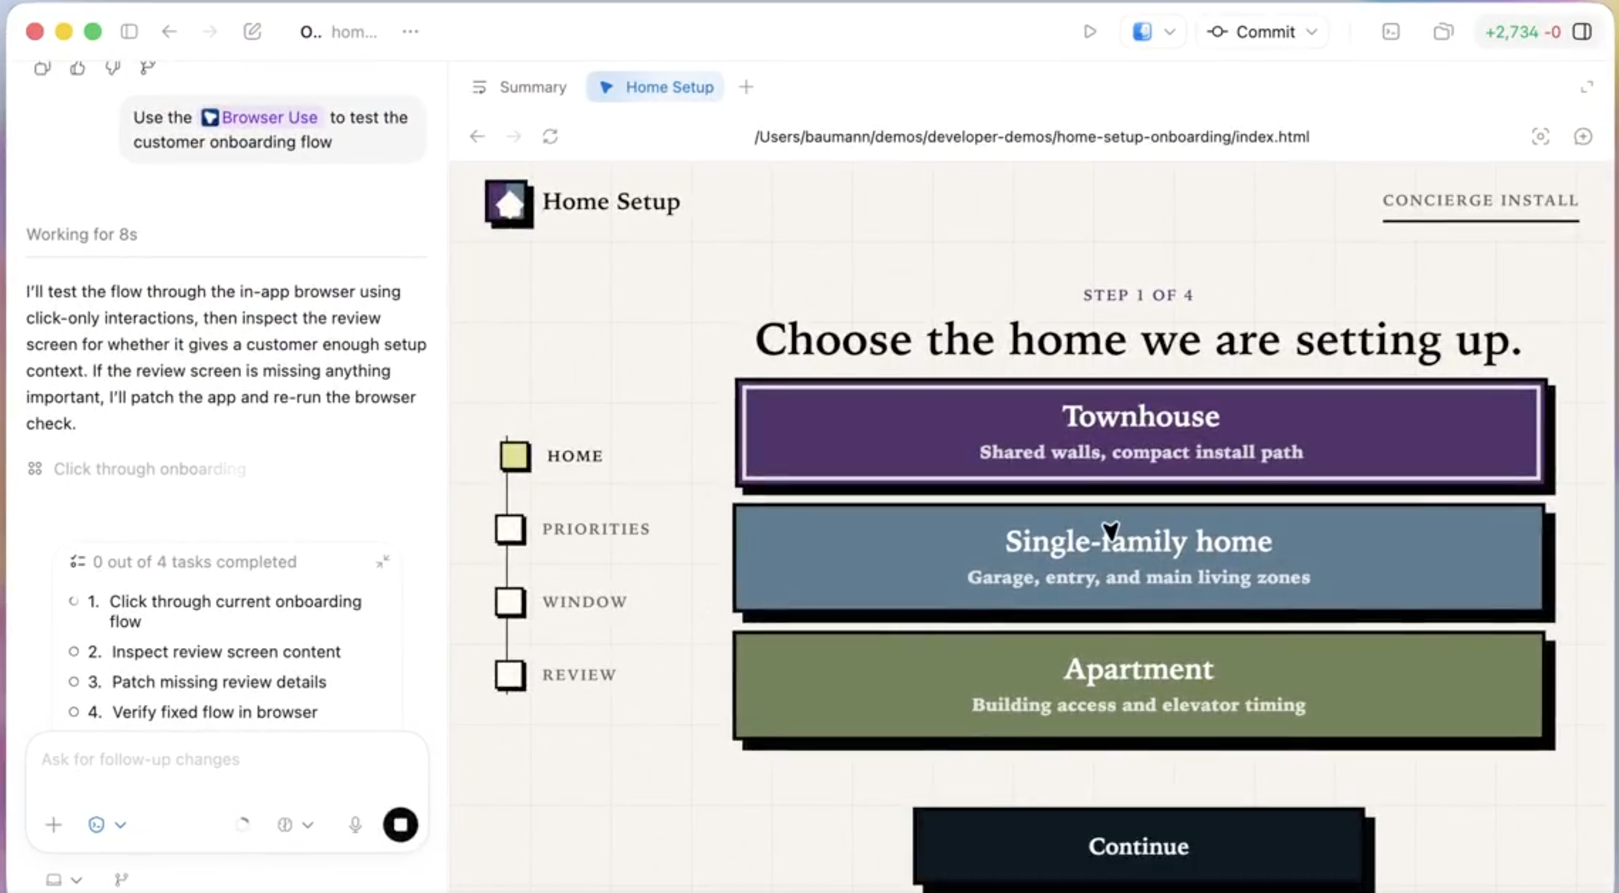Reload the in-app browser page

(x=550, y=137)
